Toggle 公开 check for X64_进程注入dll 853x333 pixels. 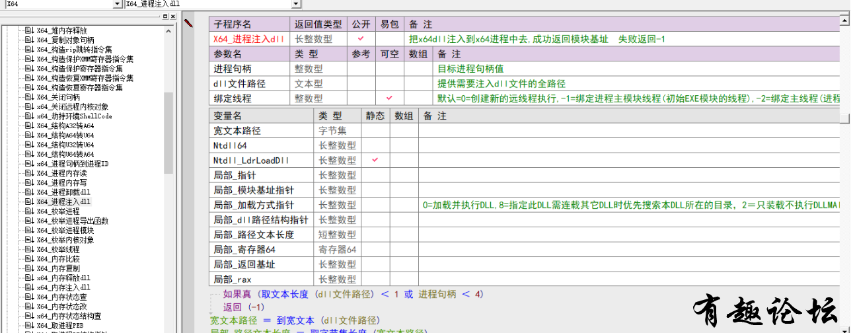point(361,39)
